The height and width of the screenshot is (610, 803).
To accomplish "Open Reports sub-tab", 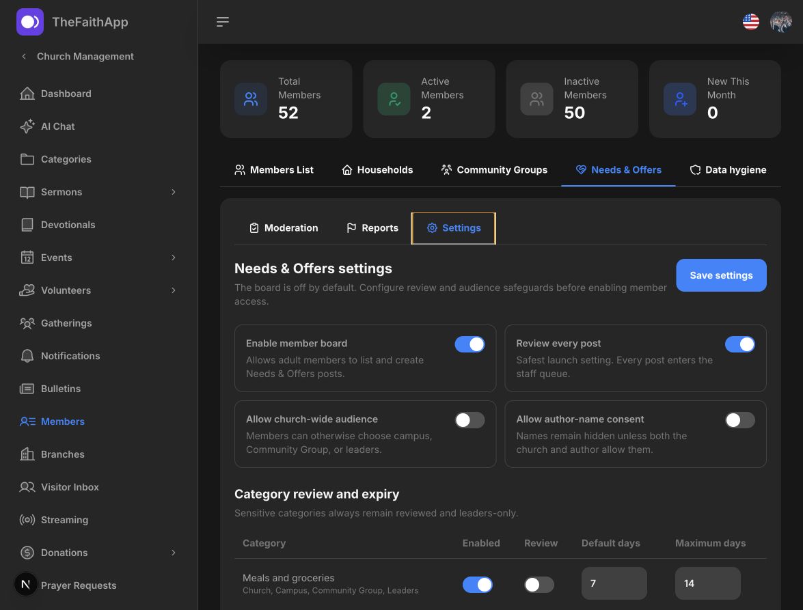I will pos(372,228).
